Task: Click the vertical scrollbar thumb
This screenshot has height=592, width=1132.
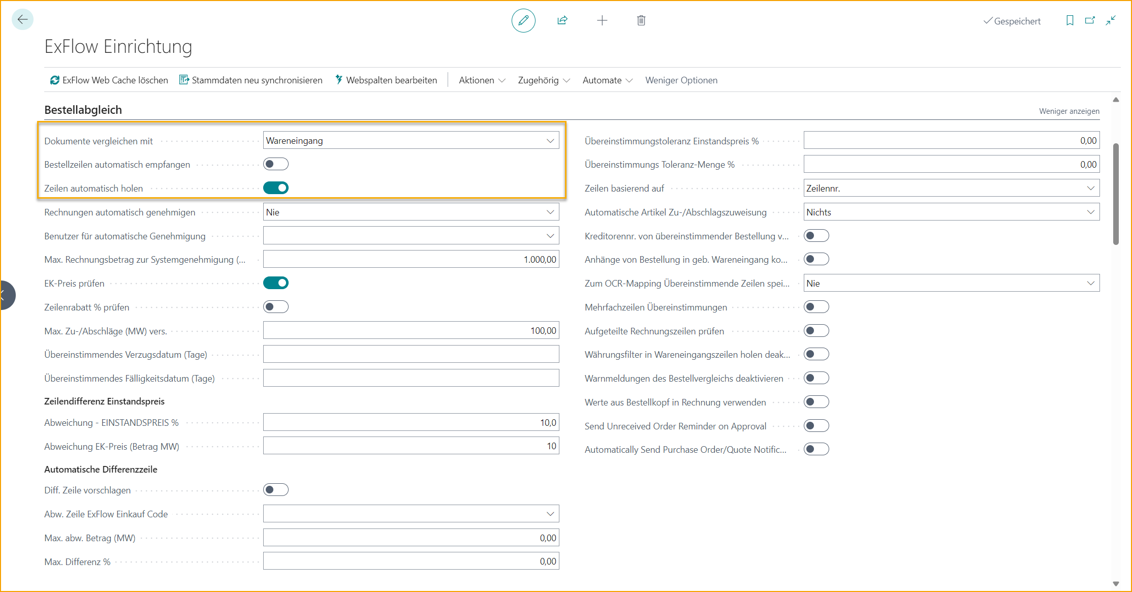Action: click(x=1116, y=194)
